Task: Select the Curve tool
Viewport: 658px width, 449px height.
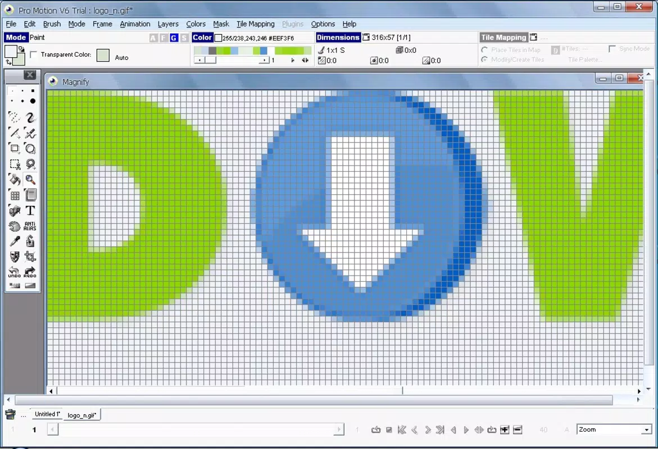Action: 30,134
